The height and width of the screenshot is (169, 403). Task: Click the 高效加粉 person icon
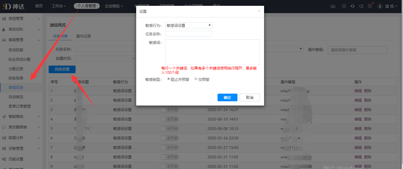[x=4, y=30]
